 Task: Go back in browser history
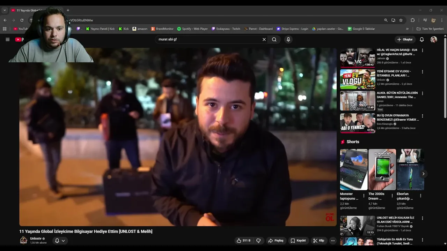[x=5, y=20]
